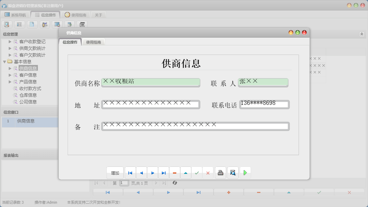The image size is (368, 207).
Task: Open print preview magnifier icon in dialog
Action: pos(233,173)
